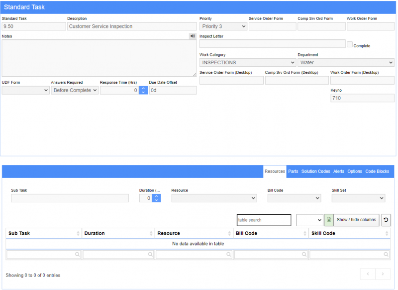Switch to the Parts tab
398x290 pixels.
click(293, 171)
